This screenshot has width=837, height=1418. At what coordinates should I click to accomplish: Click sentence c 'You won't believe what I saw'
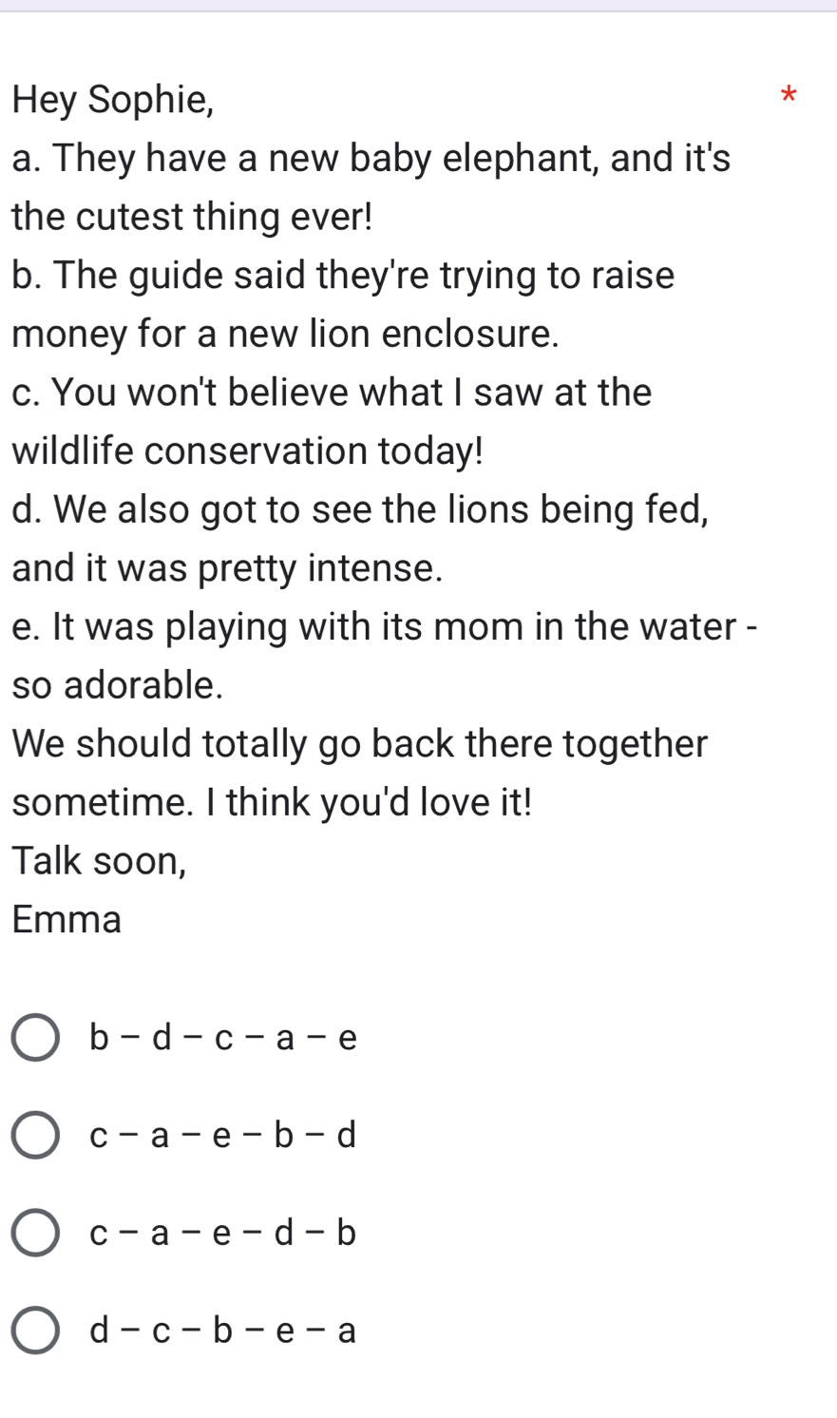[333, 393]
